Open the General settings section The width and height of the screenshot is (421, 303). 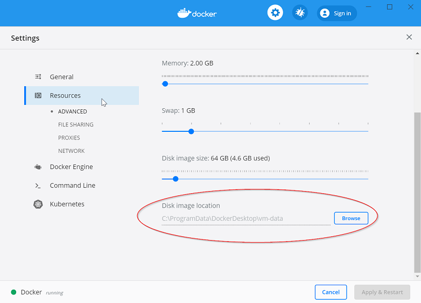82,77
